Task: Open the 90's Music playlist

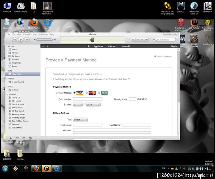Action: (x=16, y=101)
